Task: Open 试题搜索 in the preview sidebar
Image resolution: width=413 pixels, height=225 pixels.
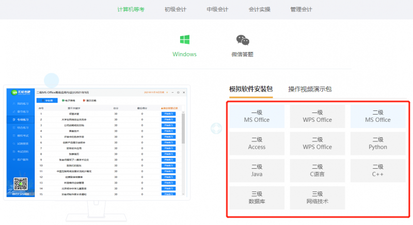Action: point(21,143)
